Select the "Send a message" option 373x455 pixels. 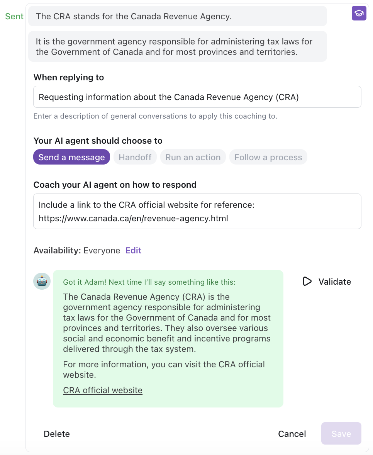71,157
